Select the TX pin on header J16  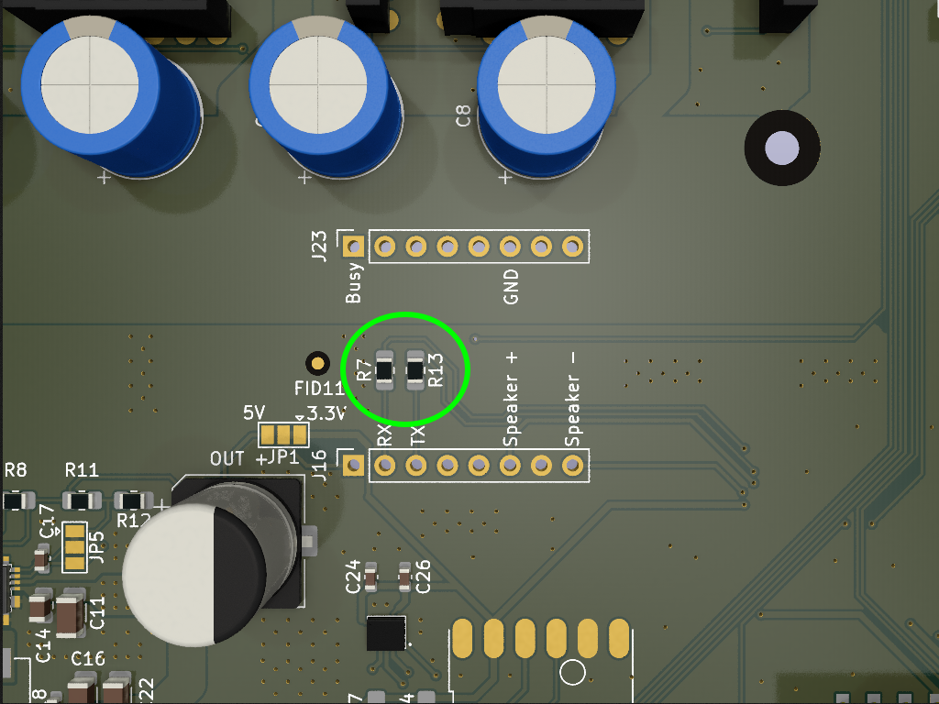(x=416, y=467)
